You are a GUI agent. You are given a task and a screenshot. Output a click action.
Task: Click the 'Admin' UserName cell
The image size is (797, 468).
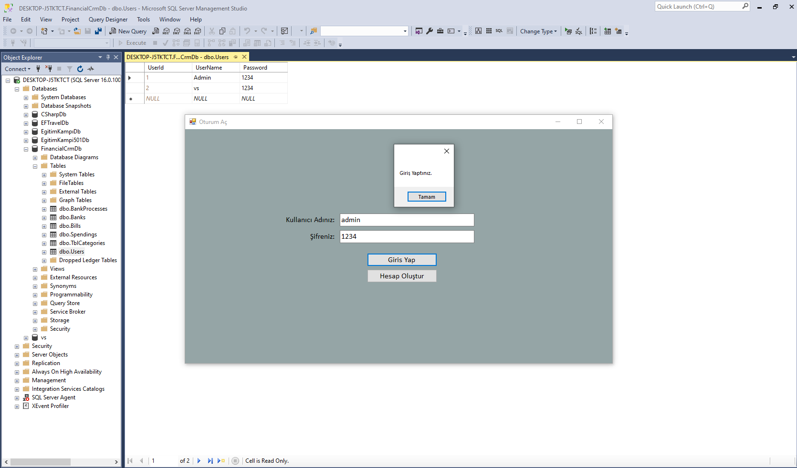(216, 78)
